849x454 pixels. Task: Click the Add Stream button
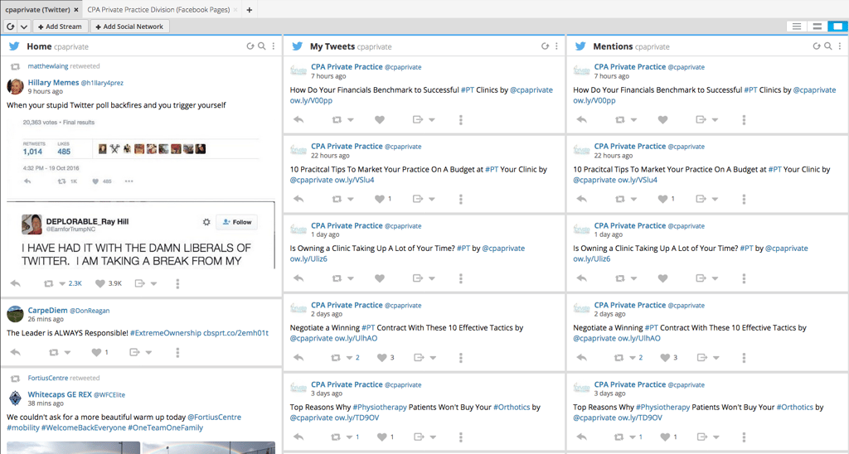coord(60,26)
